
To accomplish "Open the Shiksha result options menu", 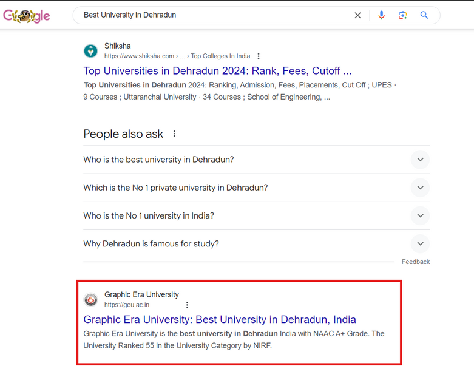I will (x=259, y=56).
